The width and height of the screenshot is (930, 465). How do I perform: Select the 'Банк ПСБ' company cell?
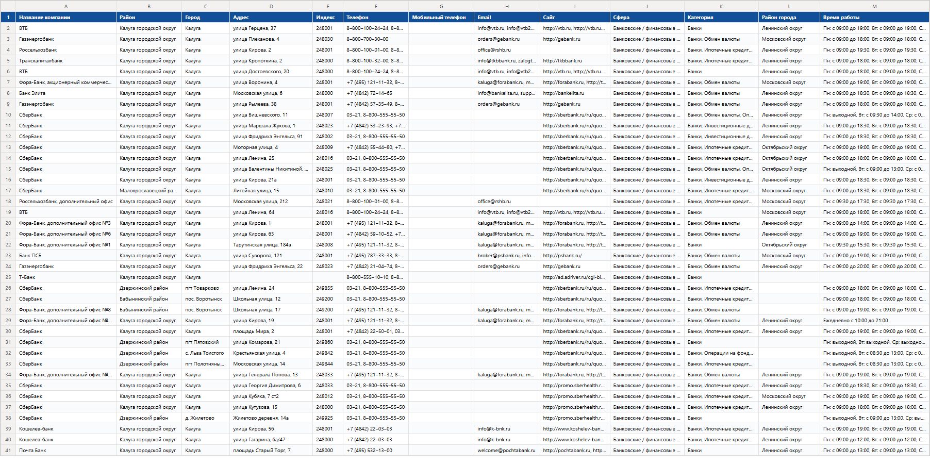pyautogui.click(x=66, y=256)
